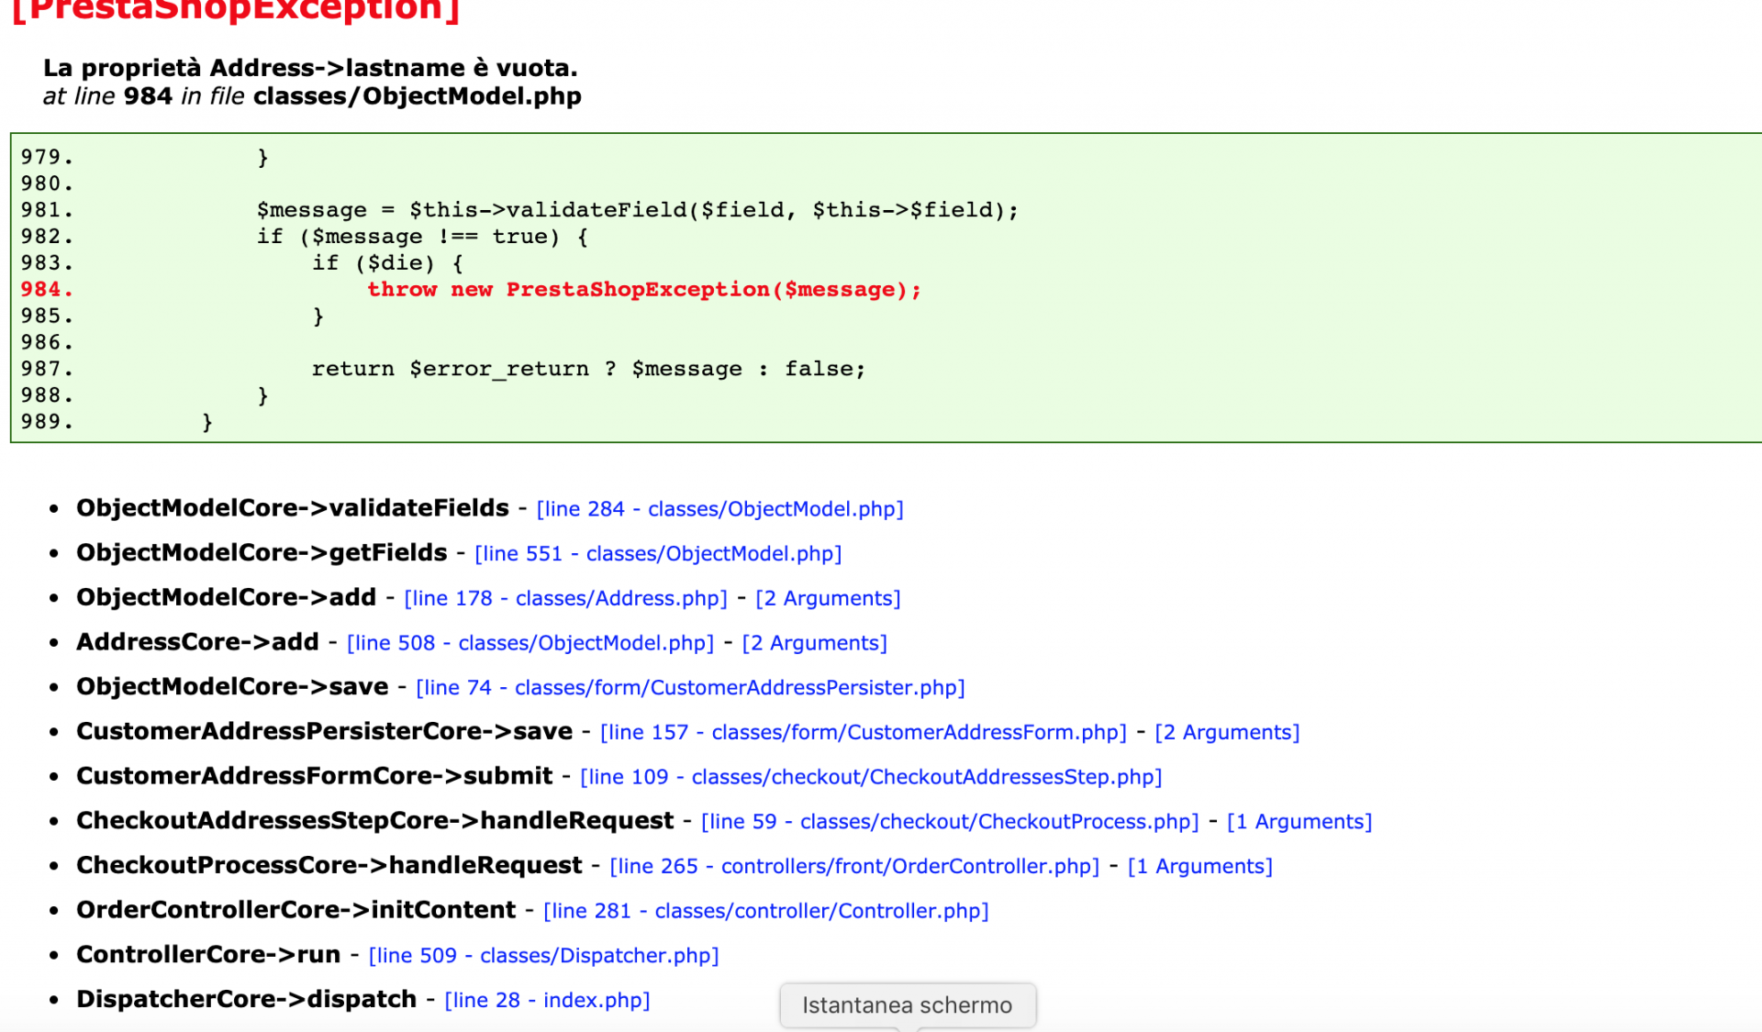The height and width of the screenshot is (1032, 1762).
Task: Open line 508 classes/ObjectModel.php link
Action: (x=530, y=643)
